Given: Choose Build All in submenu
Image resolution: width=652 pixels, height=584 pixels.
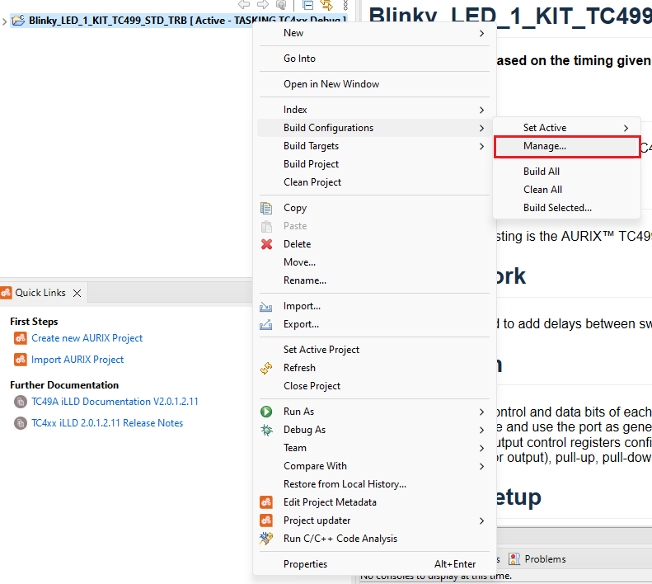Looking at the screenshot, I should coord(567,172).
